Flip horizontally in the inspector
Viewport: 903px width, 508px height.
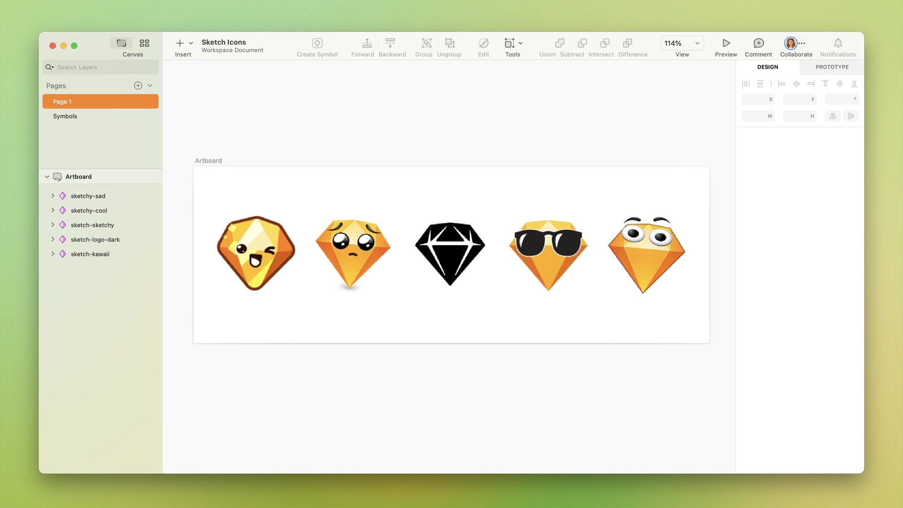[833, 116]
